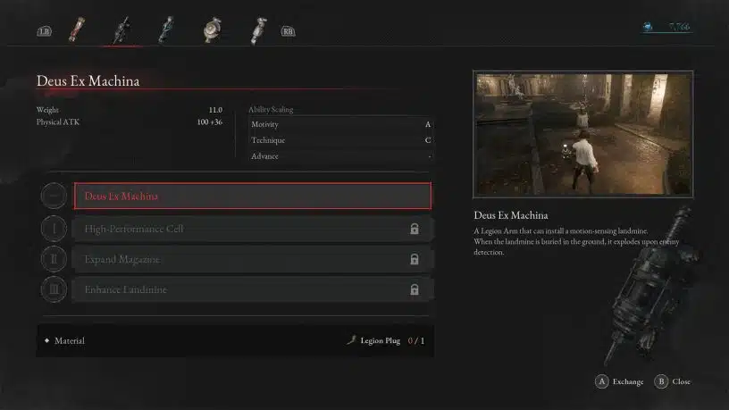Choose the third blue Legion Arm icon
The width and height of the screenshot is (729, 410).
tap(166, 29)
